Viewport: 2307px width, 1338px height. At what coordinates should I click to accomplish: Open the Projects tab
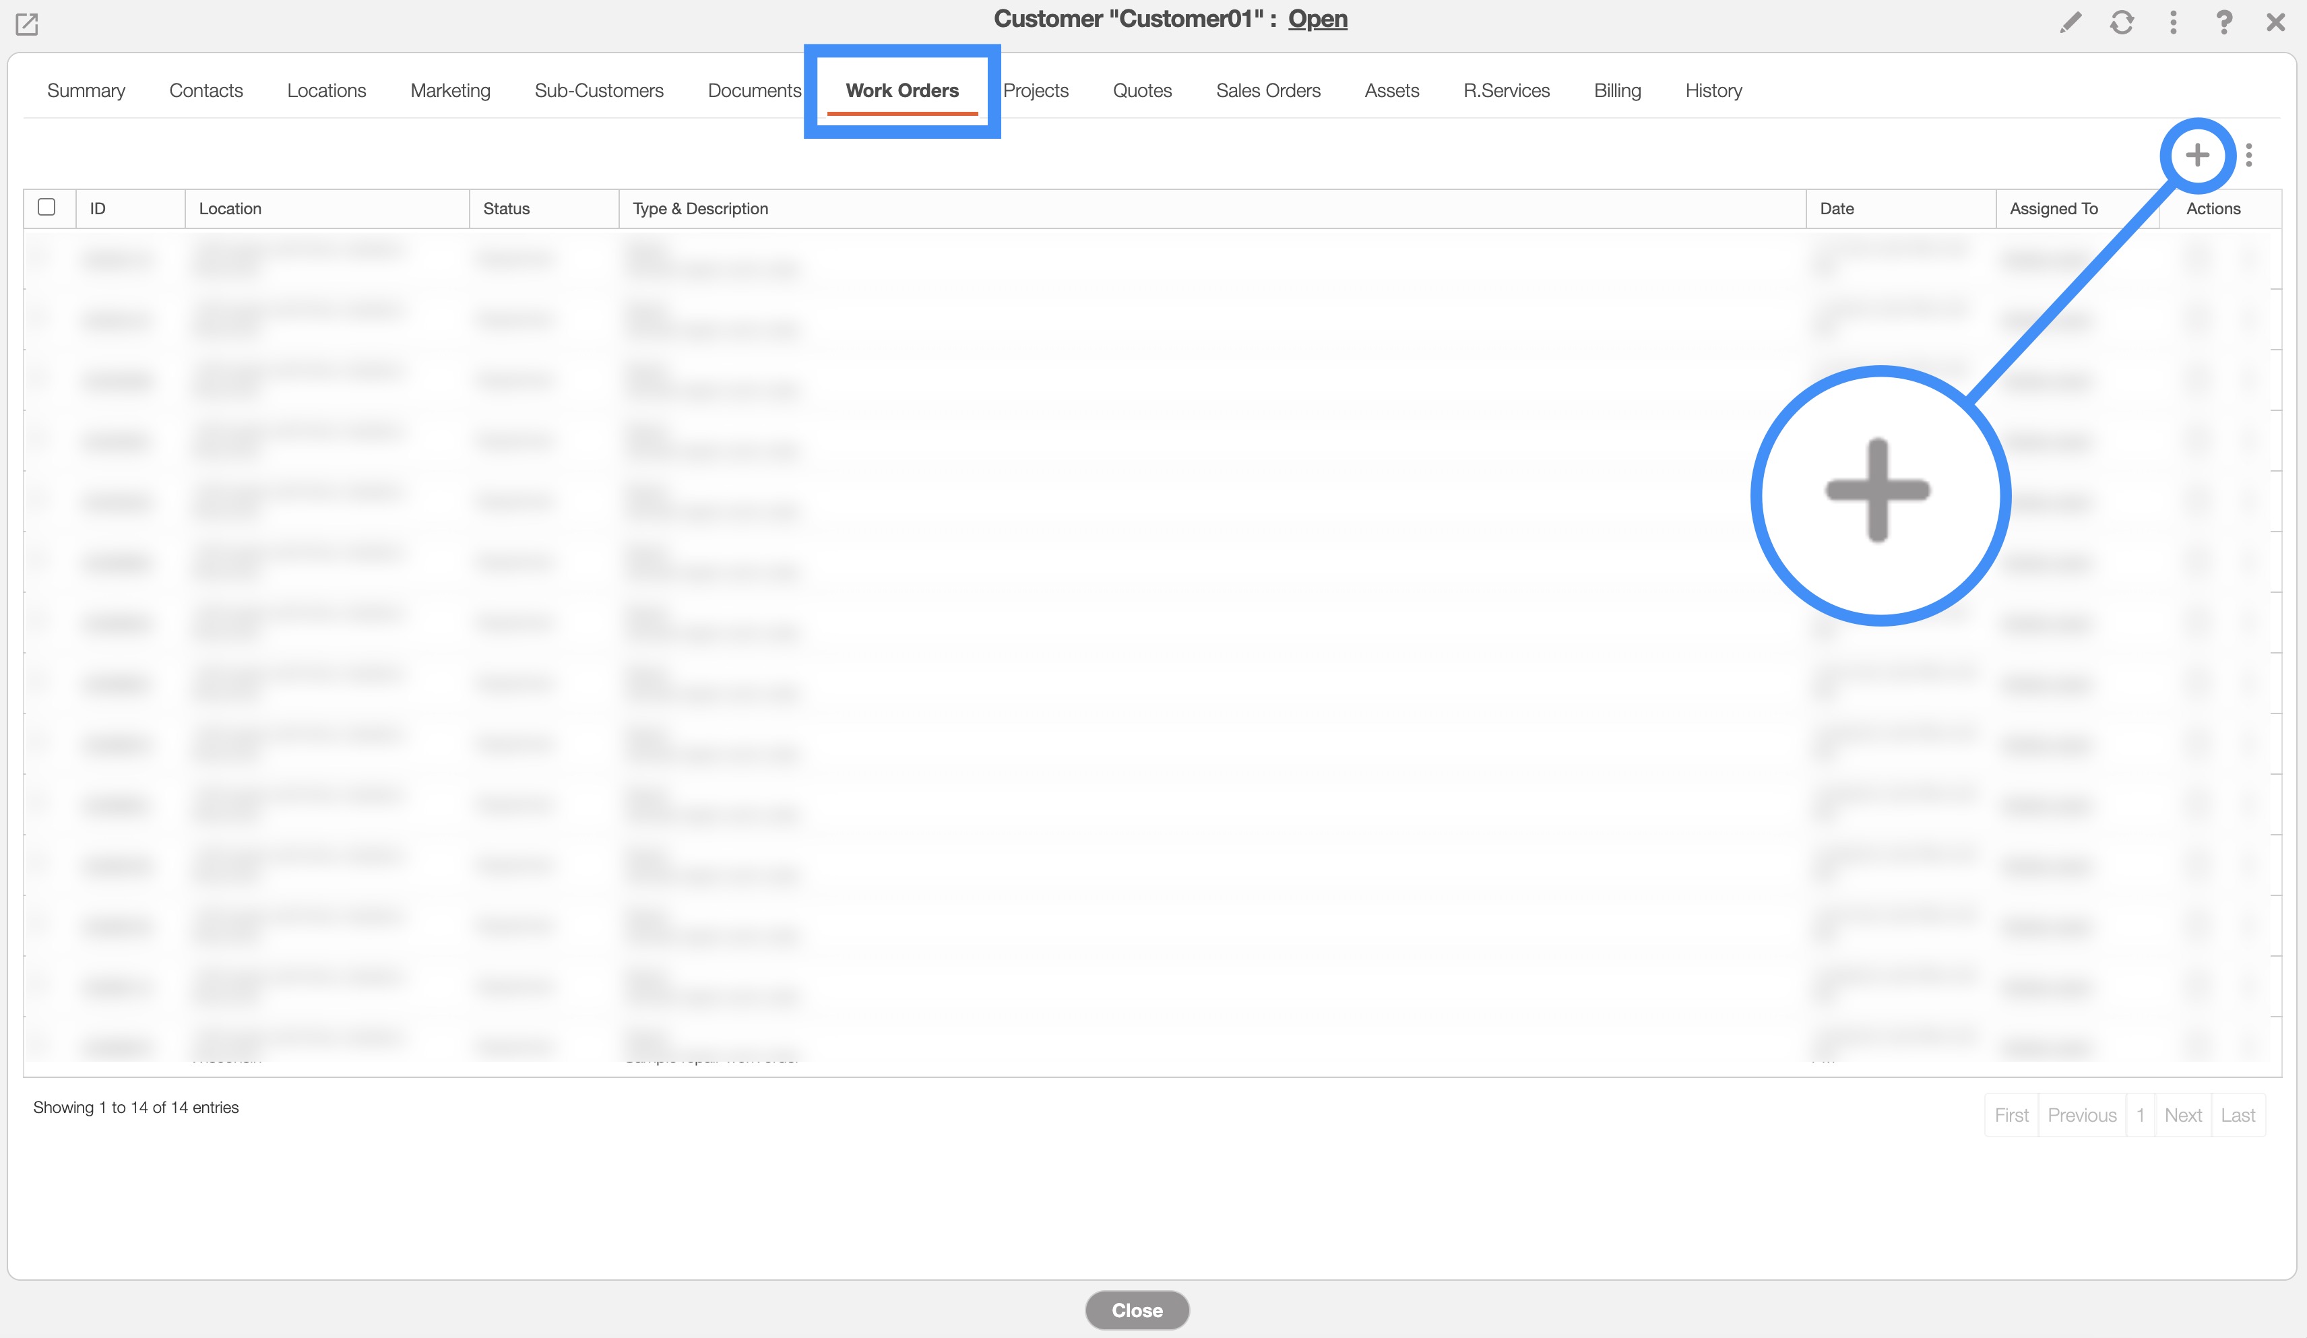[x=1036, y=90]
